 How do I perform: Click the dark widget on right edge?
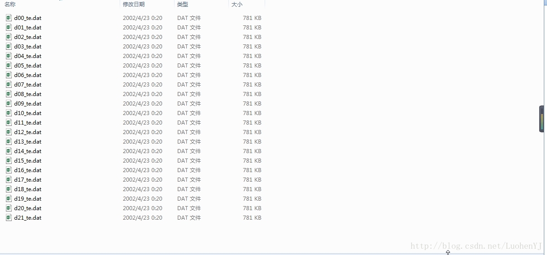tap(541, 119)
